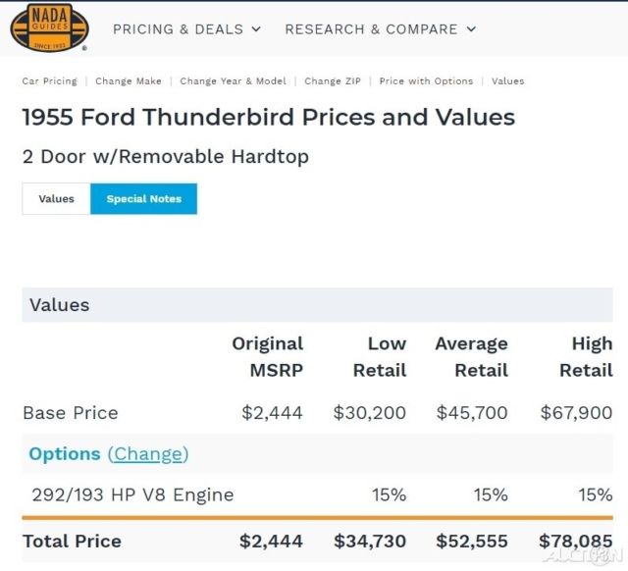This screenshot has width=628, height=571.
Task: Select the 1955 Ford Thunderbird page title
Action: coord(268,118)
